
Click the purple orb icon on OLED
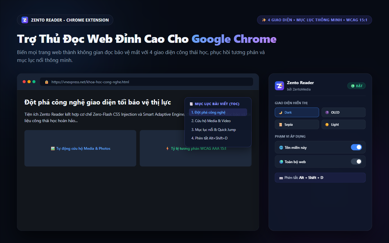tap(327, 112)
